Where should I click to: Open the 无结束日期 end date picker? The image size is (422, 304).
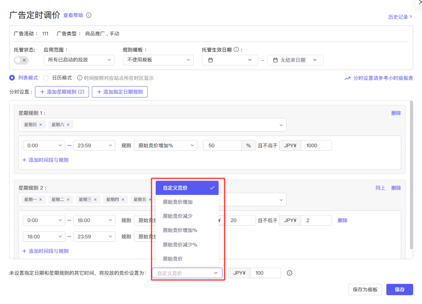point(295,60)
